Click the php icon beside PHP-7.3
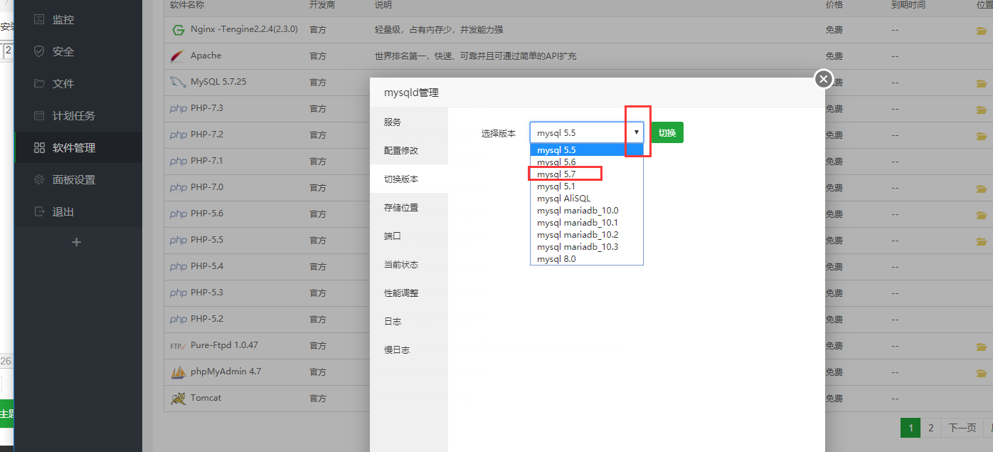The height and width of the screenshot is (452, 993). [x=179, y=109]
